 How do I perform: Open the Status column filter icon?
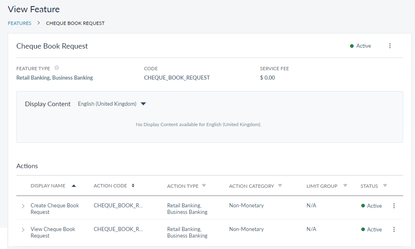(384, 186)
